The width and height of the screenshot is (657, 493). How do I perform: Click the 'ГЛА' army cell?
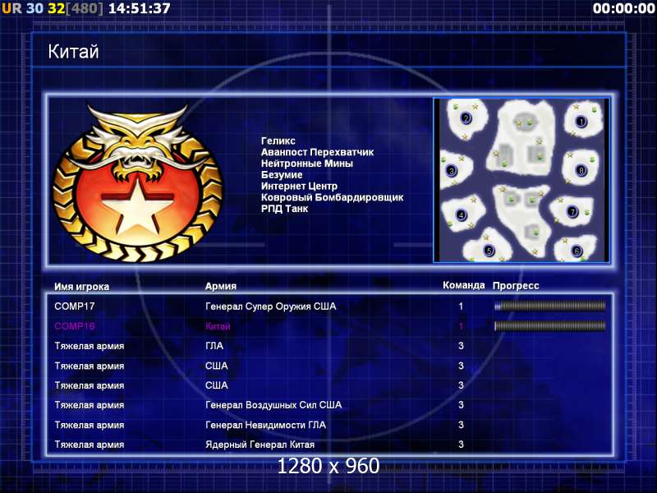point(214,346)
